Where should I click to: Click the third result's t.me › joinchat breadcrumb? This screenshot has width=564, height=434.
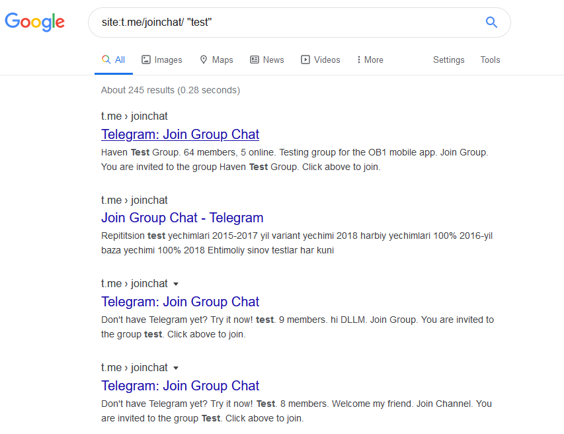coord(134,284)
